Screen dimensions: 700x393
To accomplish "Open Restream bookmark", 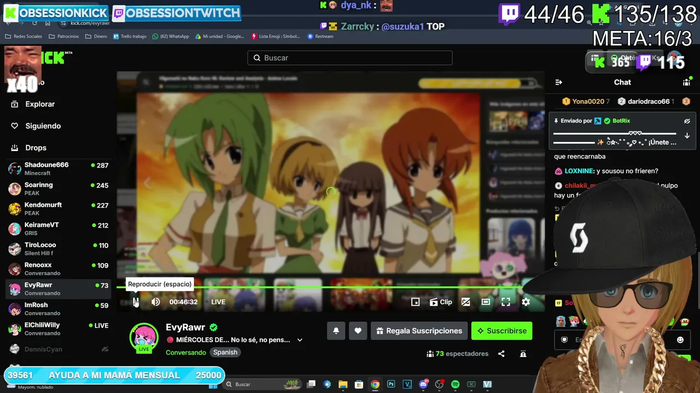I will [320, 37].
